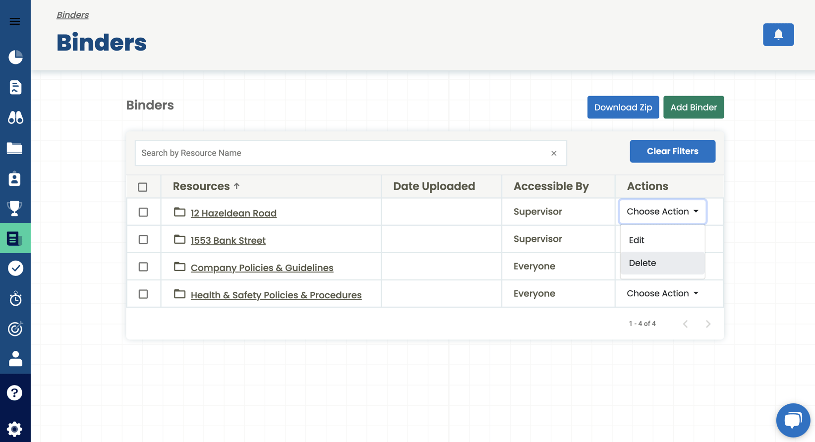Focus the Search by Resource Name field
The width and height of the screenshot is (815, 442).
342,153
